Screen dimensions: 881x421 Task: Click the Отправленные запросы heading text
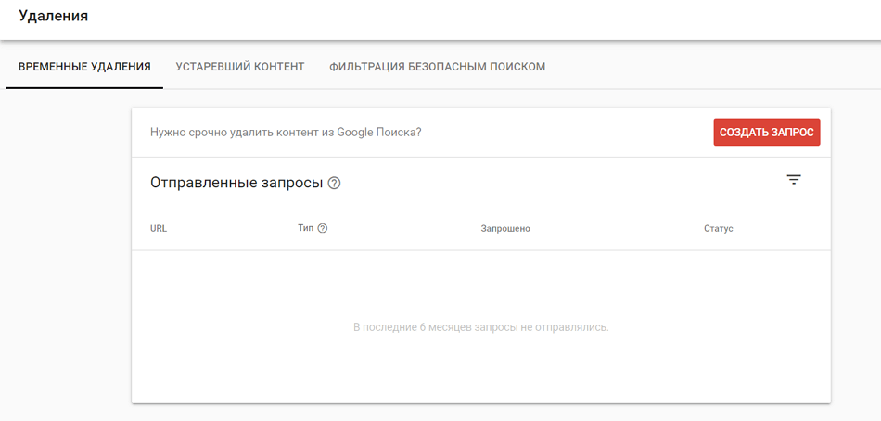tap(236, 183)
